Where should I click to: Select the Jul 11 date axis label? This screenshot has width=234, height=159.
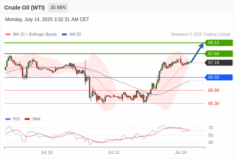tap(114, 152)
